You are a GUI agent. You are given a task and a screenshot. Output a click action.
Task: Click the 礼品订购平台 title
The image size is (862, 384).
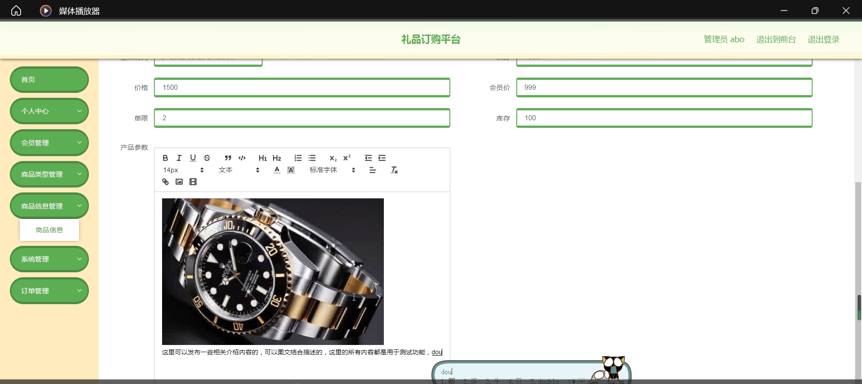pyautogui.click(x=431, y=39)
